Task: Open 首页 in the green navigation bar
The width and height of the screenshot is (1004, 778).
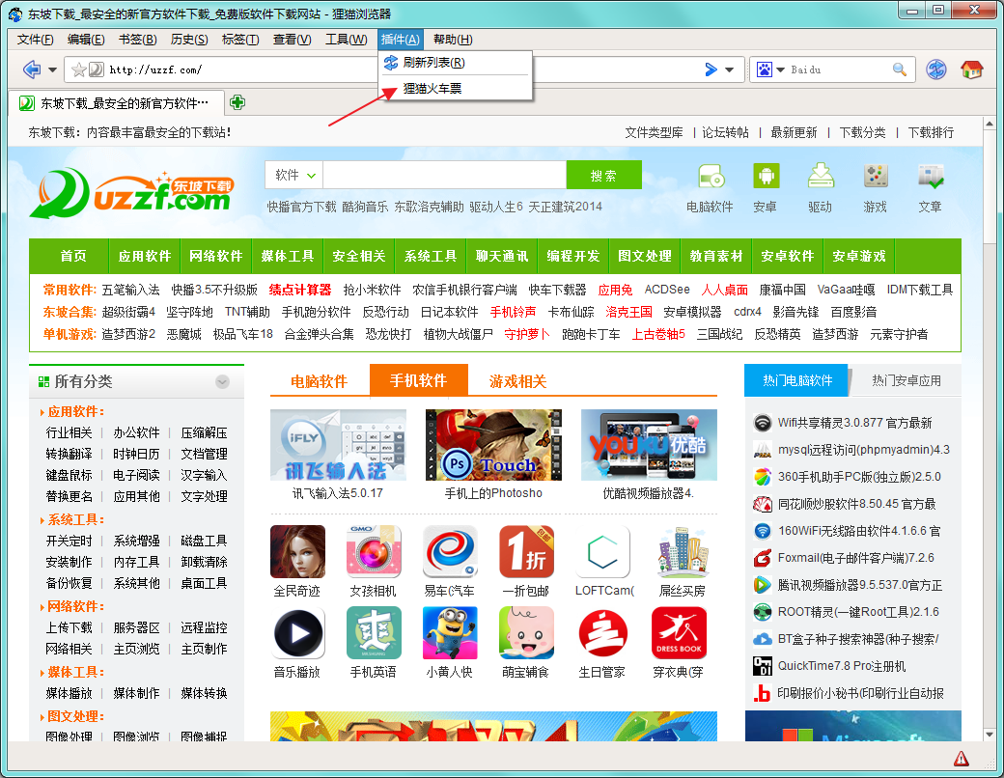Action: [73, 256]
